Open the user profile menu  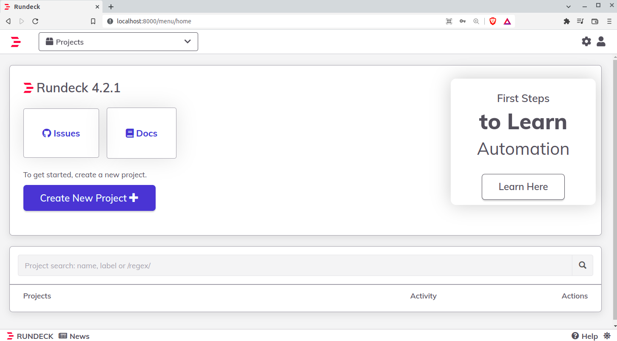point(601,41)
